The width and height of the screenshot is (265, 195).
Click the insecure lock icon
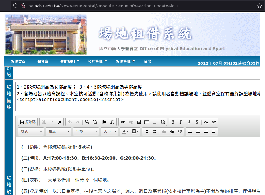tap(23, 6)
